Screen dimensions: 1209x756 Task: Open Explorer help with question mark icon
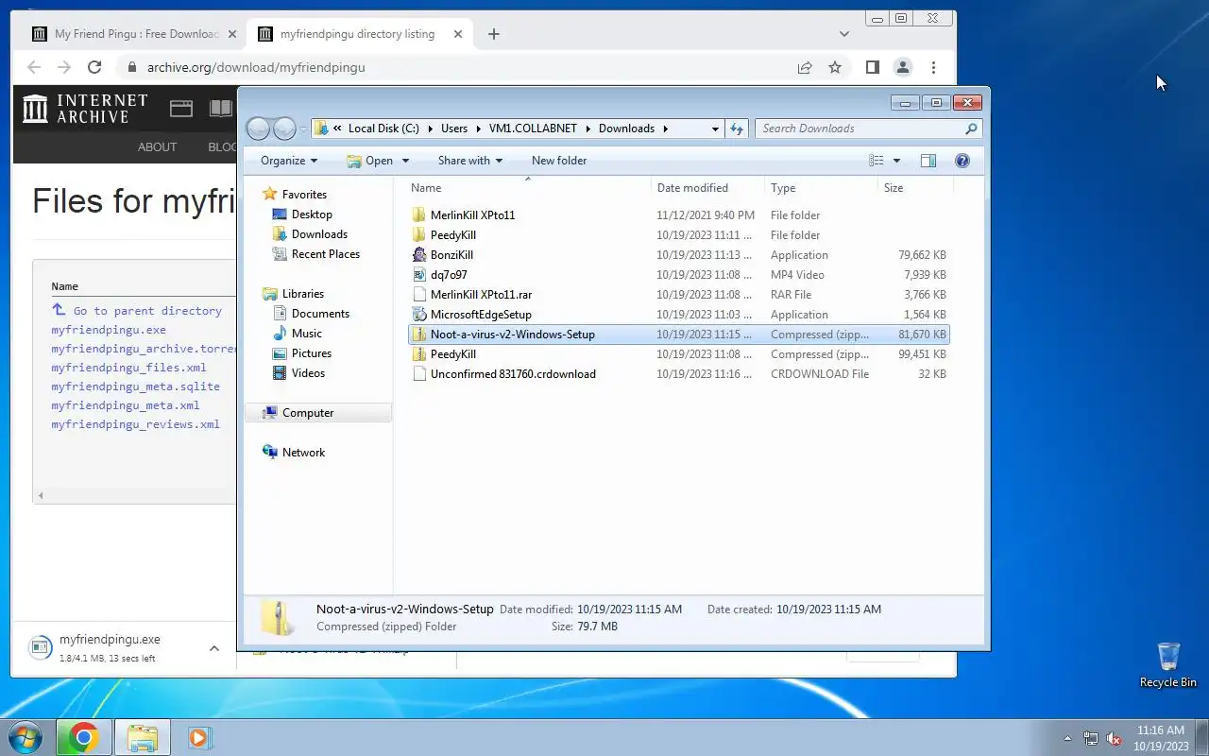(x=962, y=161)
